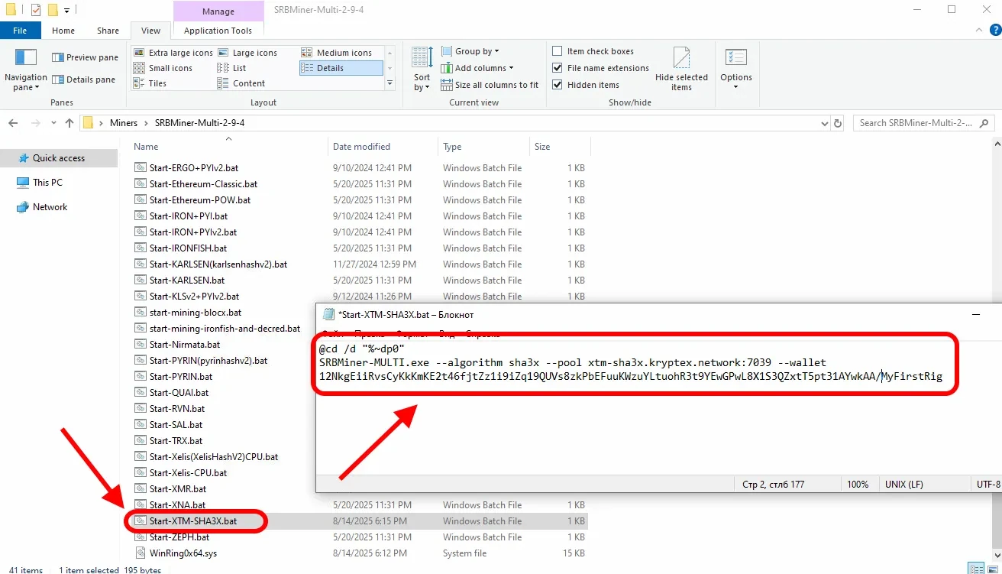This screenshot has width=1002, height=574.
Task: Click the refresh button beside address bar
Action: click(838, 123)
